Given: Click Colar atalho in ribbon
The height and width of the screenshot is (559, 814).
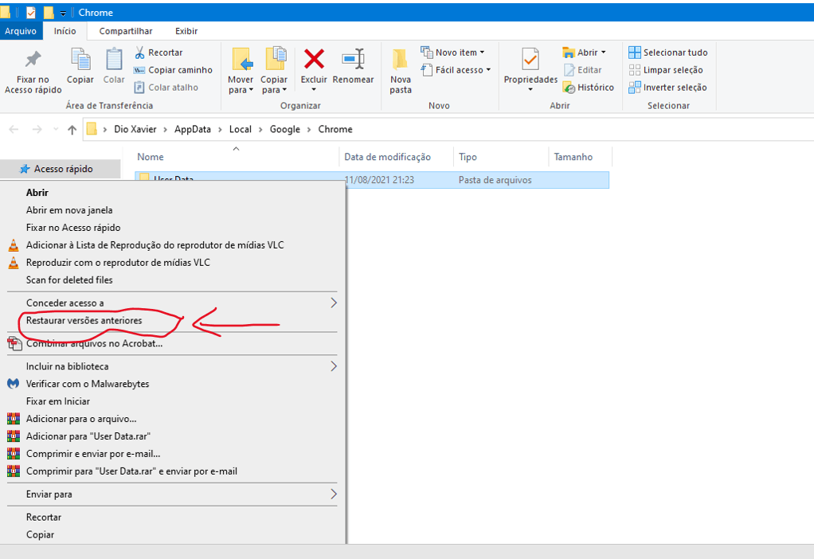Looking at the screenshot, I should [x=166, y=88].
